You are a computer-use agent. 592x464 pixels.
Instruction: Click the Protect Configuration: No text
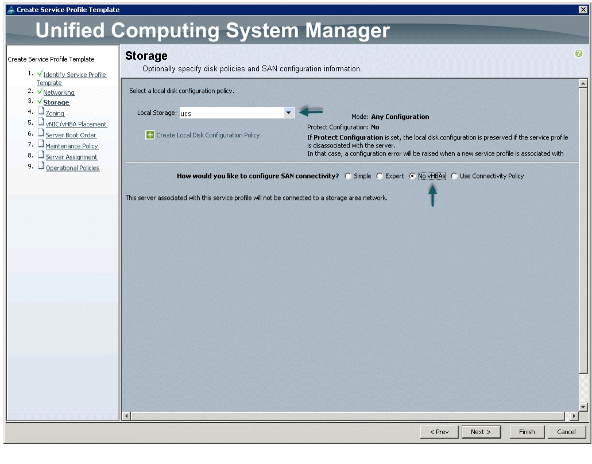(x=343, y=127)
